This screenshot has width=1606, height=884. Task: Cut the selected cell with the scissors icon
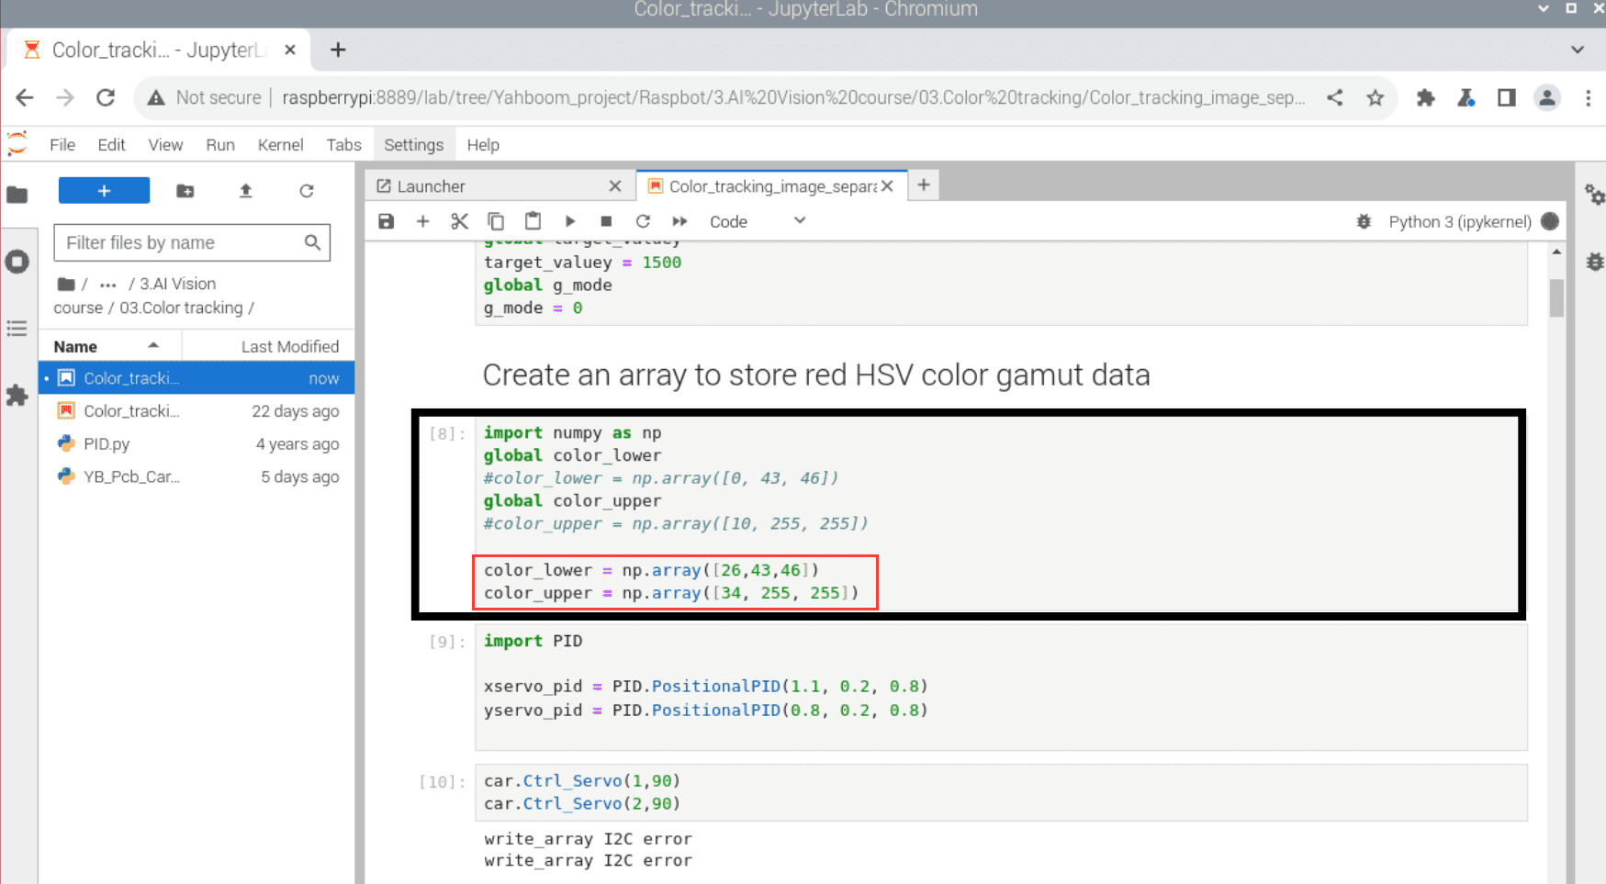point(459,221)
